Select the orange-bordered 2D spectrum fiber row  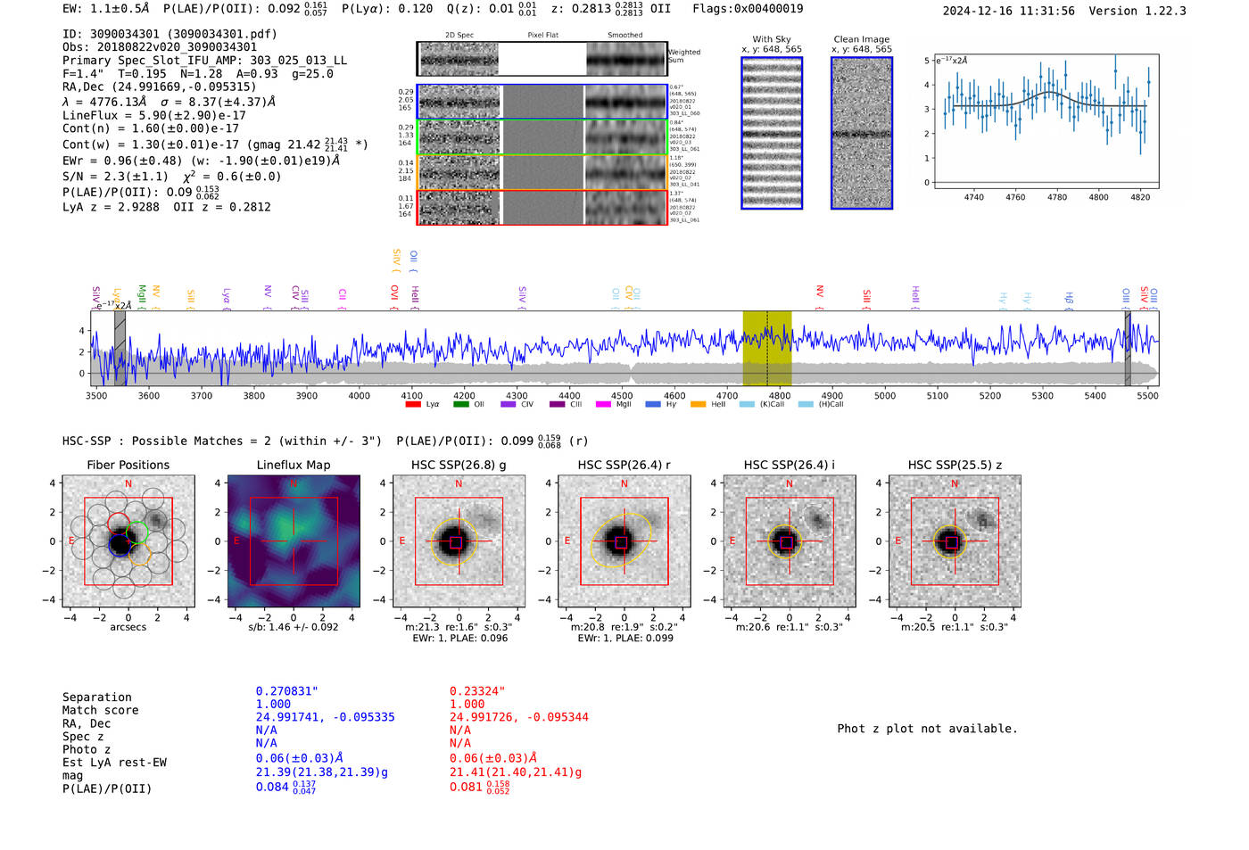pyautogui.click(x=542, y=172)
